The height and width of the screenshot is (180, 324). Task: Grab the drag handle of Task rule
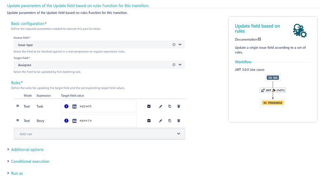tap(17, 106)
